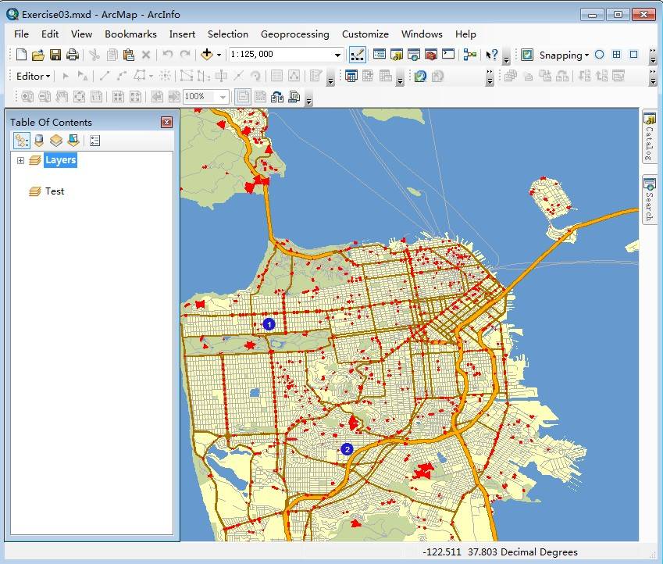Viewport: 663px width, 564px height.
Task: Open the Edit menu
Action: point(50,34)
